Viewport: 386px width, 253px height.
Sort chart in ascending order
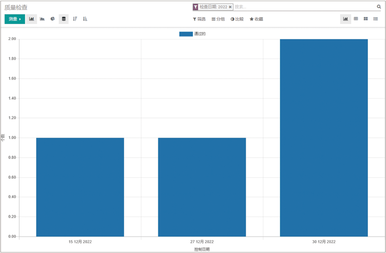[x=85, y=19]
